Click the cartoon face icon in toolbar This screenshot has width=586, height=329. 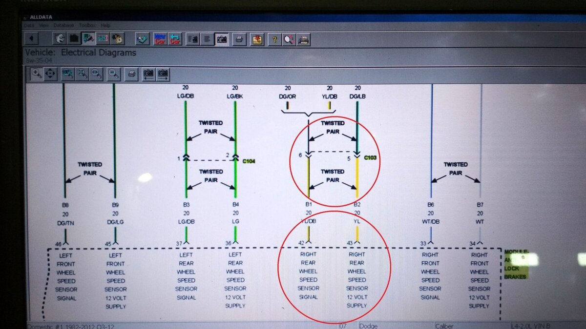click(60, 39)
